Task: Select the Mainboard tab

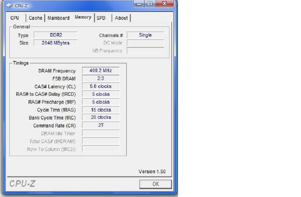Action: (58, 18)
